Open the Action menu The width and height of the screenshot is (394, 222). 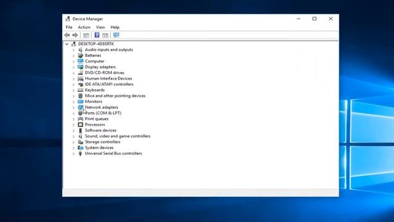coord(84,27)
